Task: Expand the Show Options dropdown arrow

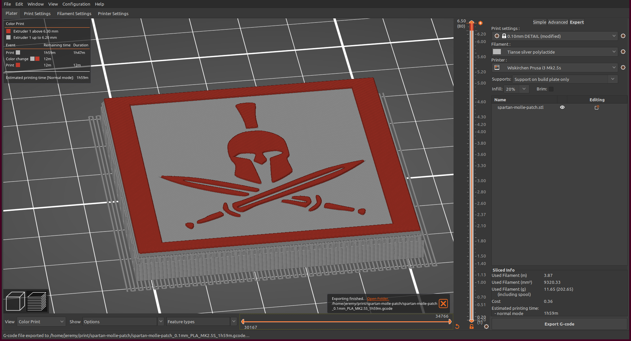Action: pyautogui.click(x=161, y=322)
